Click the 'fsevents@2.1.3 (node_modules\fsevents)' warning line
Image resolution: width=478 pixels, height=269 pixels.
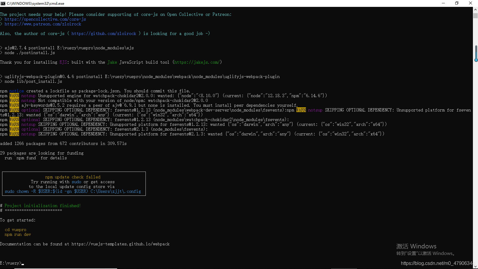pos(104,129)
